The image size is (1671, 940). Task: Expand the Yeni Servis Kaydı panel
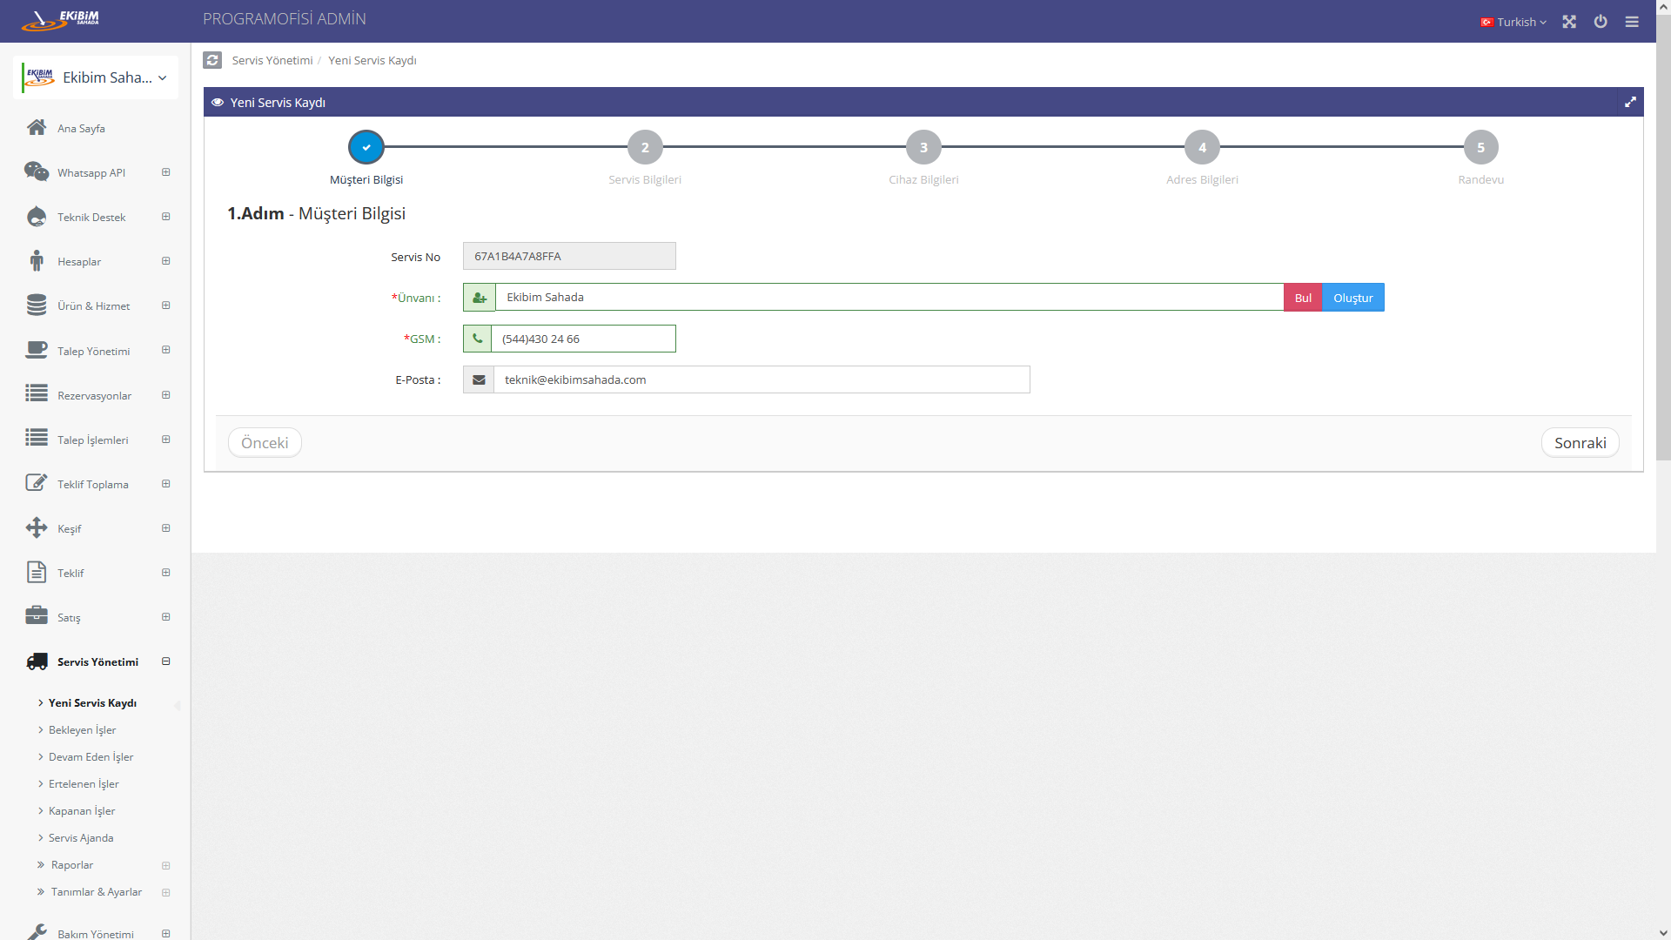(1630, 103)
